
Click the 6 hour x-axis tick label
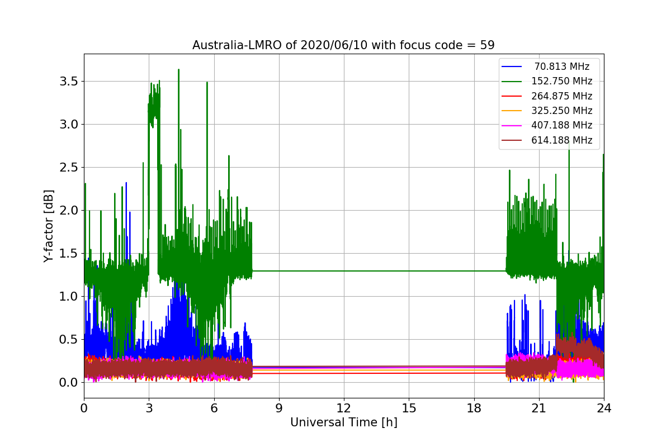[x=214, y=408]
